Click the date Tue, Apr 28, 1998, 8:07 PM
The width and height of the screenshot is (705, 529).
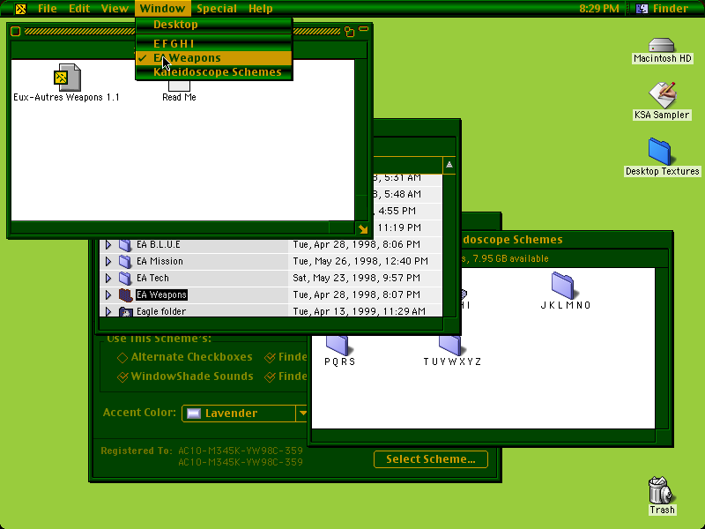[357, 294]
